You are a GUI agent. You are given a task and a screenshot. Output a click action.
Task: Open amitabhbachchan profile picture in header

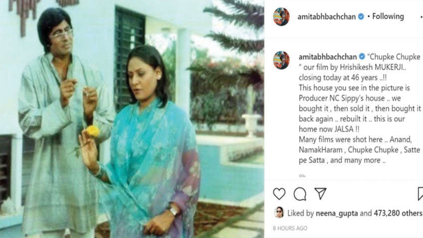(x=281, y=17)
